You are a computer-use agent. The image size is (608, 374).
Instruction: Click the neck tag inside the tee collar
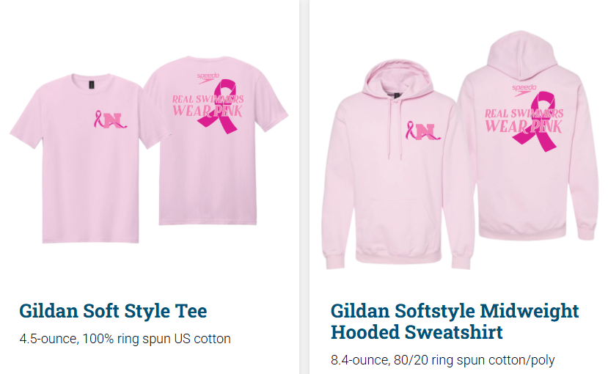click(92, 84)
